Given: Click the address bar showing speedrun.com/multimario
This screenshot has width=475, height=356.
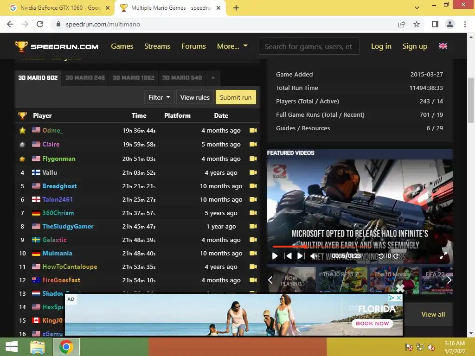Looking at the screenshot, I should pos(103,24).
